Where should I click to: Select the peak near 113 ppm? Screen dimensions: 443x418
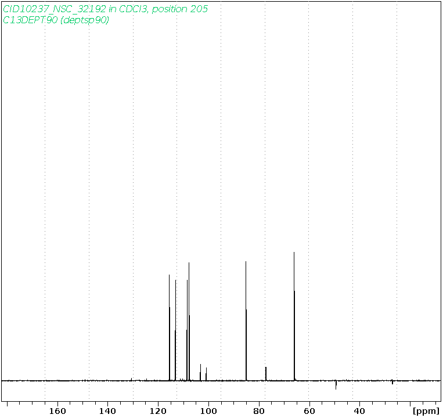point(175,330)
